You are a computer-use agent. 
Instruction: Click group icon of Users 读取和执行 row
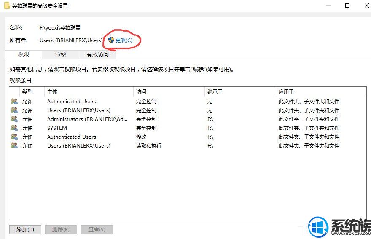[14, 145]
